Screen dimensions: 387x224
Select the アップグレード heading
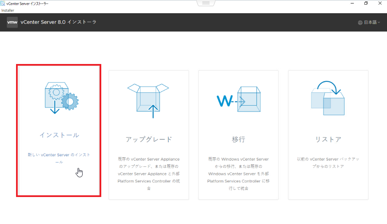click(149, 140)
